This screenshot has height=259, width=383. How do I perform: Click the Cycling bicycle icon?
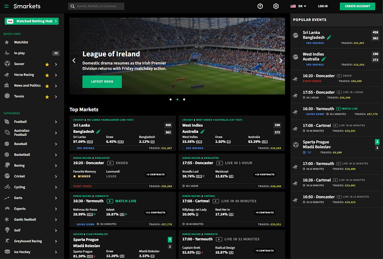(x=7, y=187)
